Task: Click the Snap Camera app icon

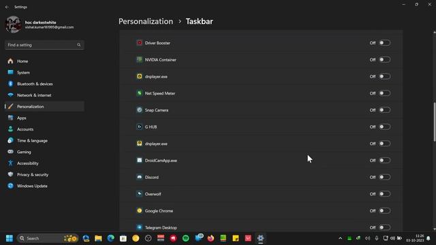Action: pyautogui.click(x=139, y=110)
